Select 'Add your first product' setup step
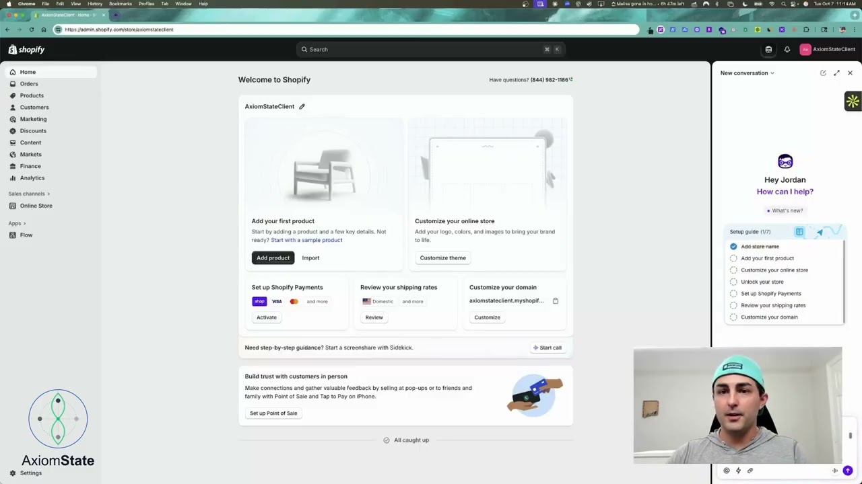Viewport: 862px width, 484px height. point(767,258)
